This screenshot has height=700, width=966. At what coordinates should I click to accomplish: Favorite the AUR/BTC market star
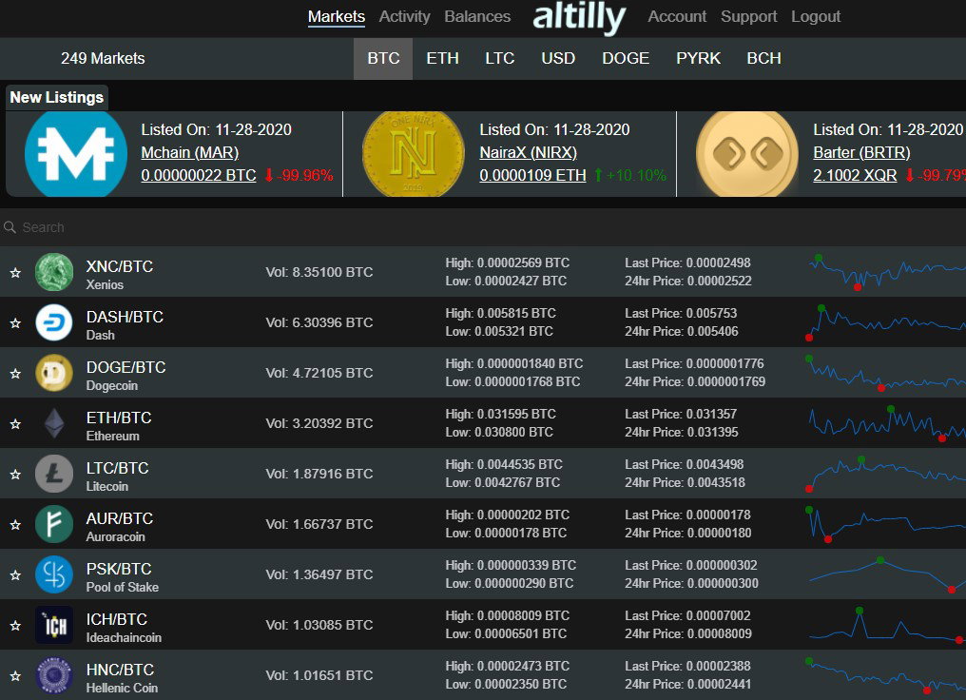(x=15, y=525)
